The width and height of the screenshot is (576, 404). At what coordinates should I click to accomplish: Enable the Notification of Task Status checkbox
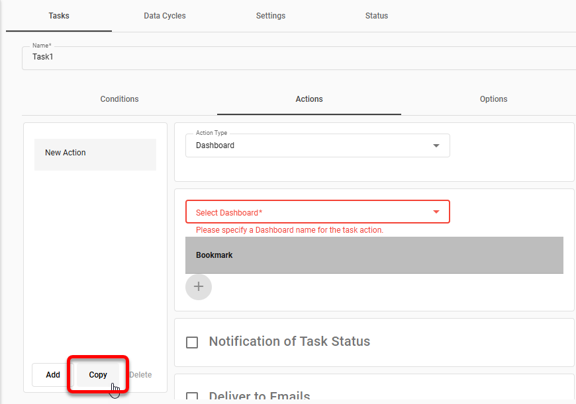(x=192, y=342)
